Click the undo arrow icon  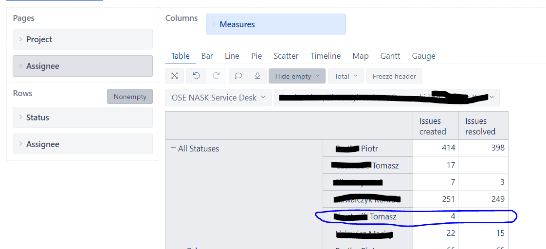coord(196,76)
